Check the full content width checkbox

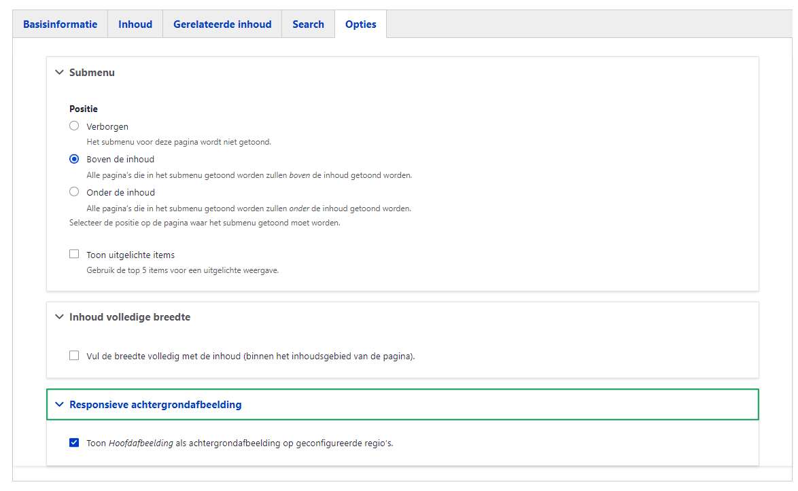coord(74,355)
